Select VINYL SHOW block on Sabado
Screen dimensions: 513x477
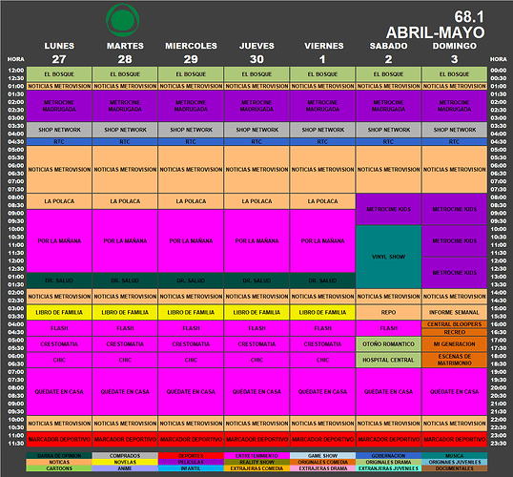coord(389,257)
